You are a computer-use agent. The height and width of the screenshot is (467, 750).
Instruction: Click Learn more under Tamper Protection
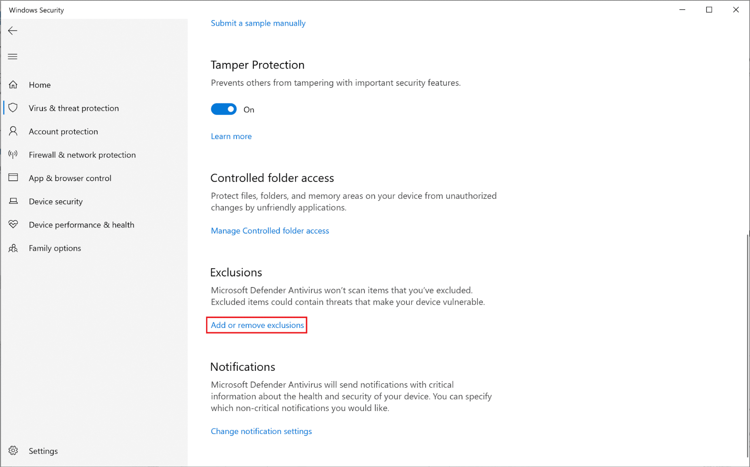(231, 136)
